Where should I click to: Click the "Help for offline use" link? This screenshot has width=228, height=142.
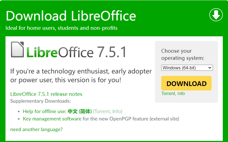coord(44,111)
